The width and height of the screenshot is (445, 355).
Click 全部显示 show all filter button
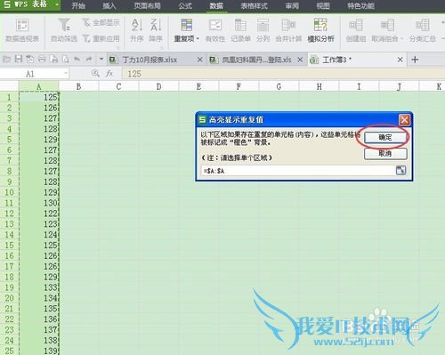(101, 22)
